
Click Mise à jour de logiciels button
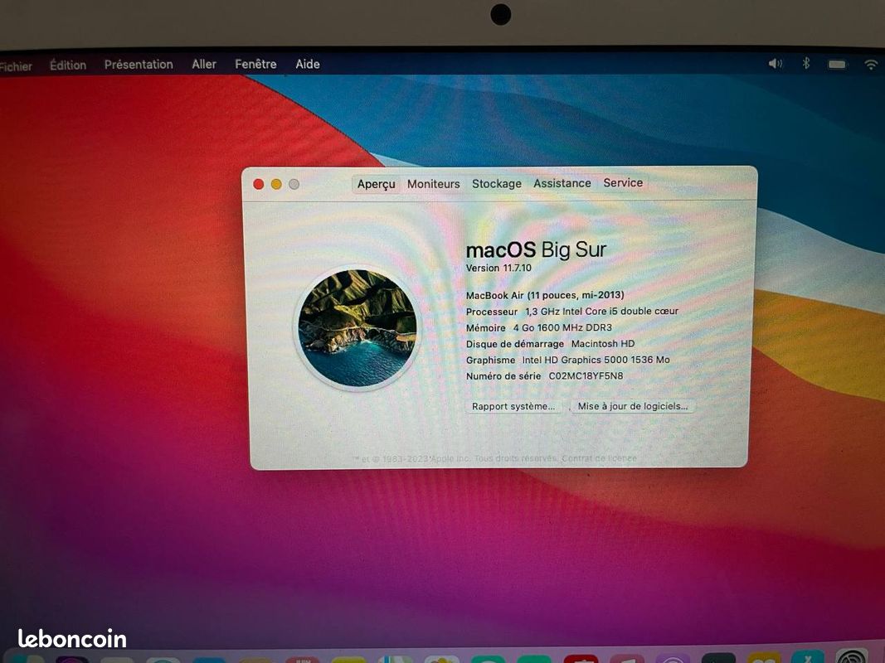coord(633,406)
